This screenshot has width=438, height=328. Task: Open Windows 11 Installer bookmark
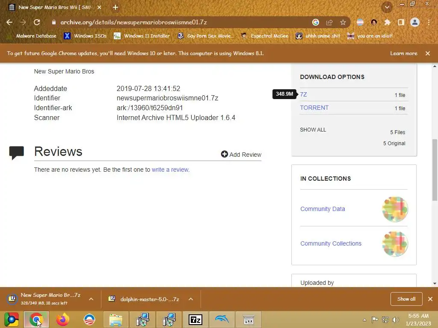point(142,36)
